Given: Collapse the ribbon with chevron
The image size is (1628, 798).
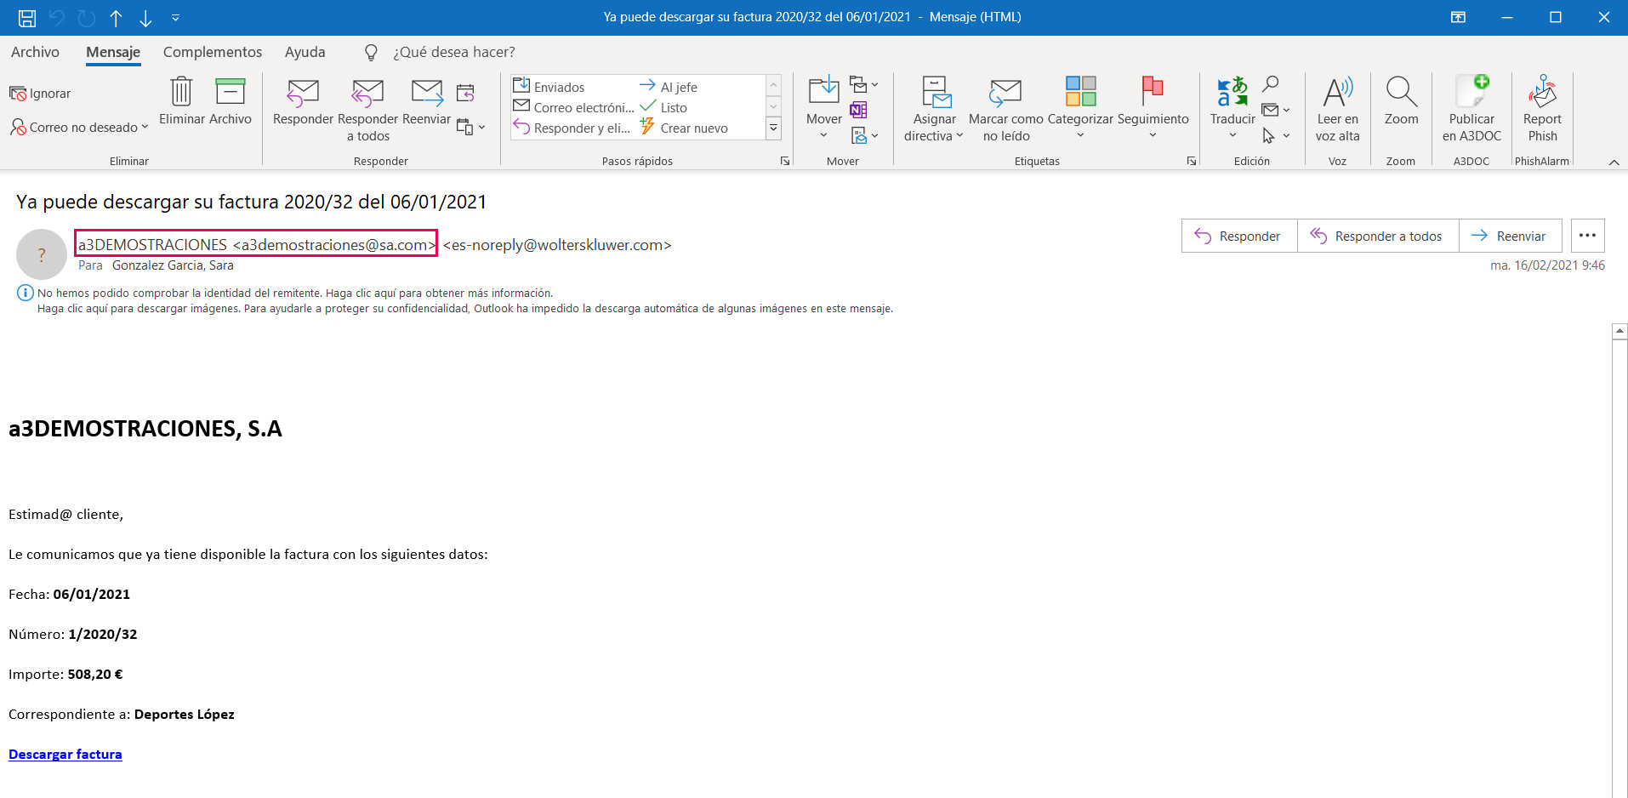Looking at the screenshot, I should pyautogui.click(x=1614, y=162).
